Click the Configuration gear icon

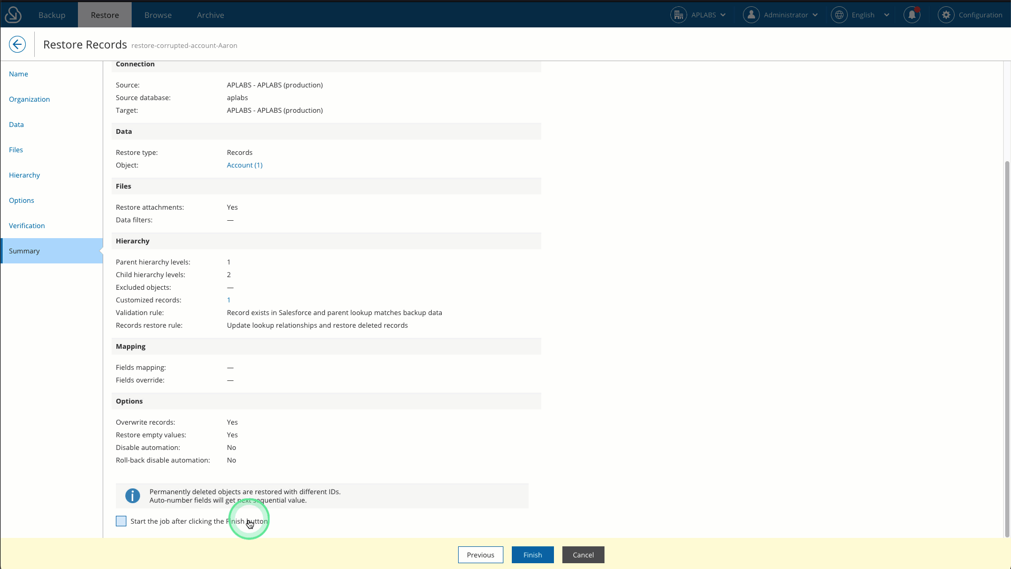pyautogui.click(x=946, y=15)
